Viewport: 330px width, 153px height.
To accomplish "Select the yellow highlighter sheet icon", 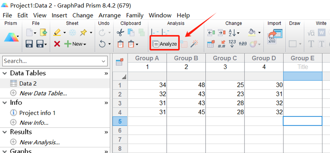I will coord(57,32).
